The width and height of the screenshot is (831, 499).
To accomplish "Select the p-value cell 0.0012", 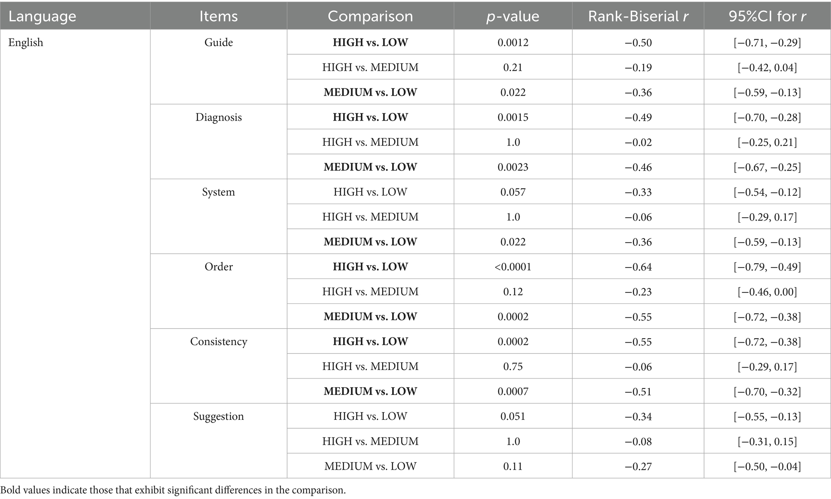I will point(513,43).
